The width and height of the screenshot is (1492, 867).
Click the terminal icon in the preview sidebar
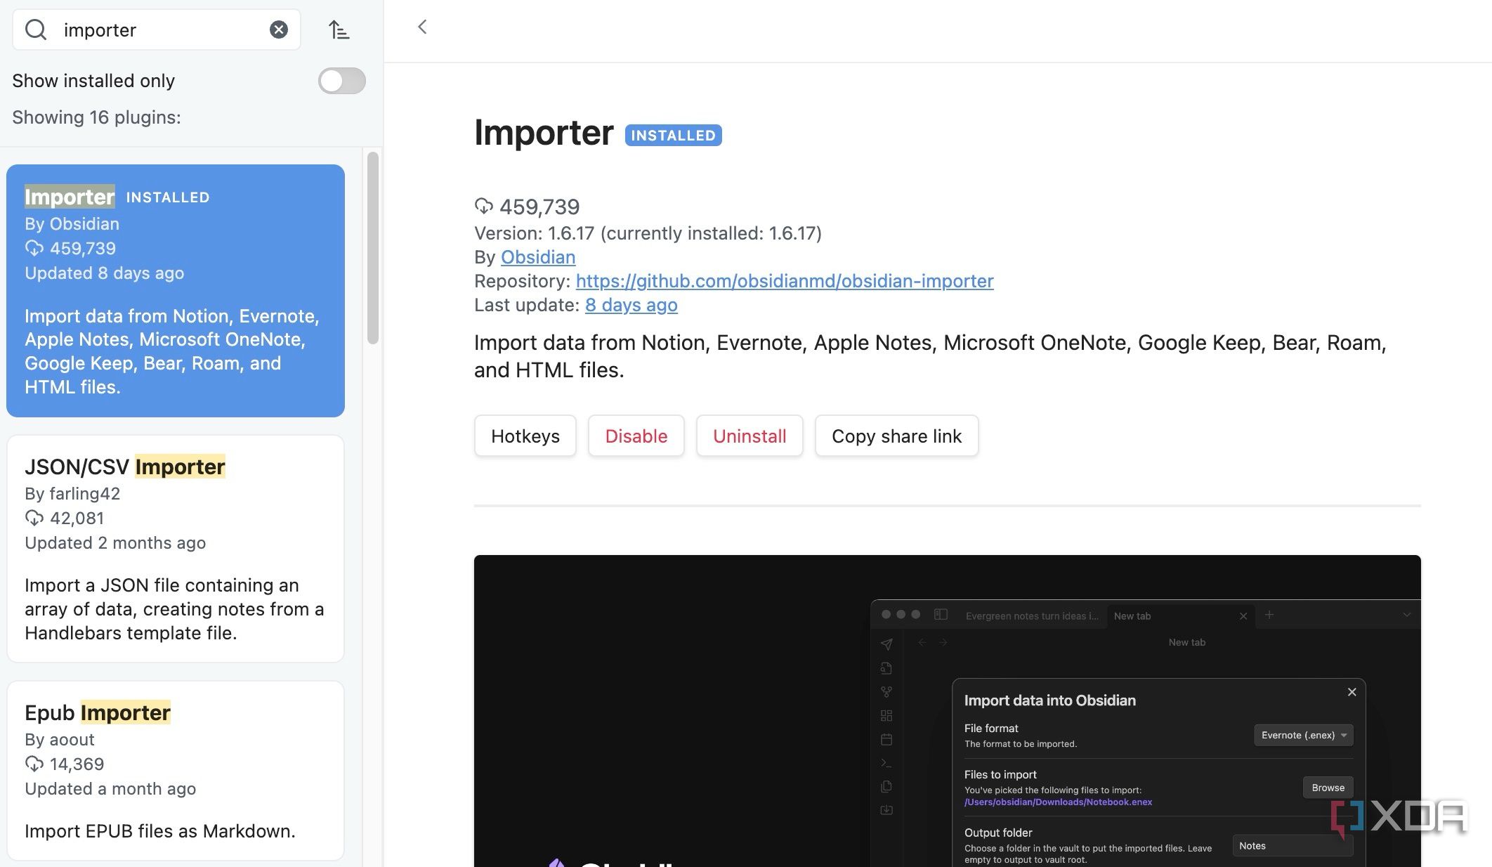[886, 762]
